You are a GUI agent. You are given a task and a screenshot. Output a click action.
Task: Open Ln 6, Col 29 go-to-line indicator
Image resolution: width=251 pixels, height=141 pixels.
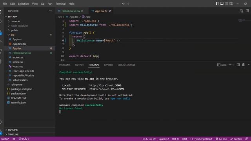(x=149, y=139)
